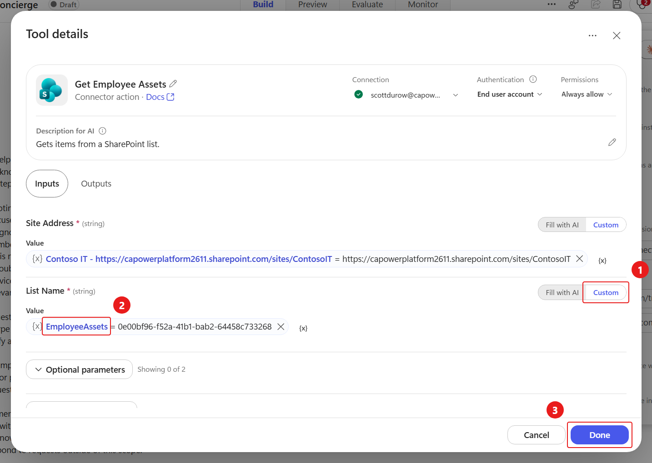Open the Build tab behind the dialog
Viewport: 652px width, 463px height.
[x=263, y=5]
